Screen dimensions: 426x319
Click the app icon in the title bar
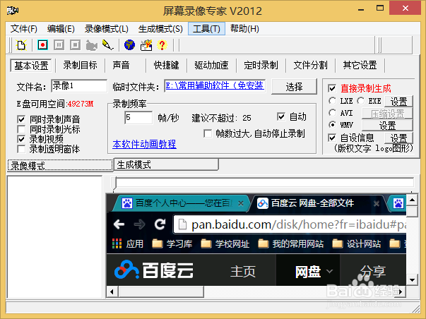[x=13, y=11]
